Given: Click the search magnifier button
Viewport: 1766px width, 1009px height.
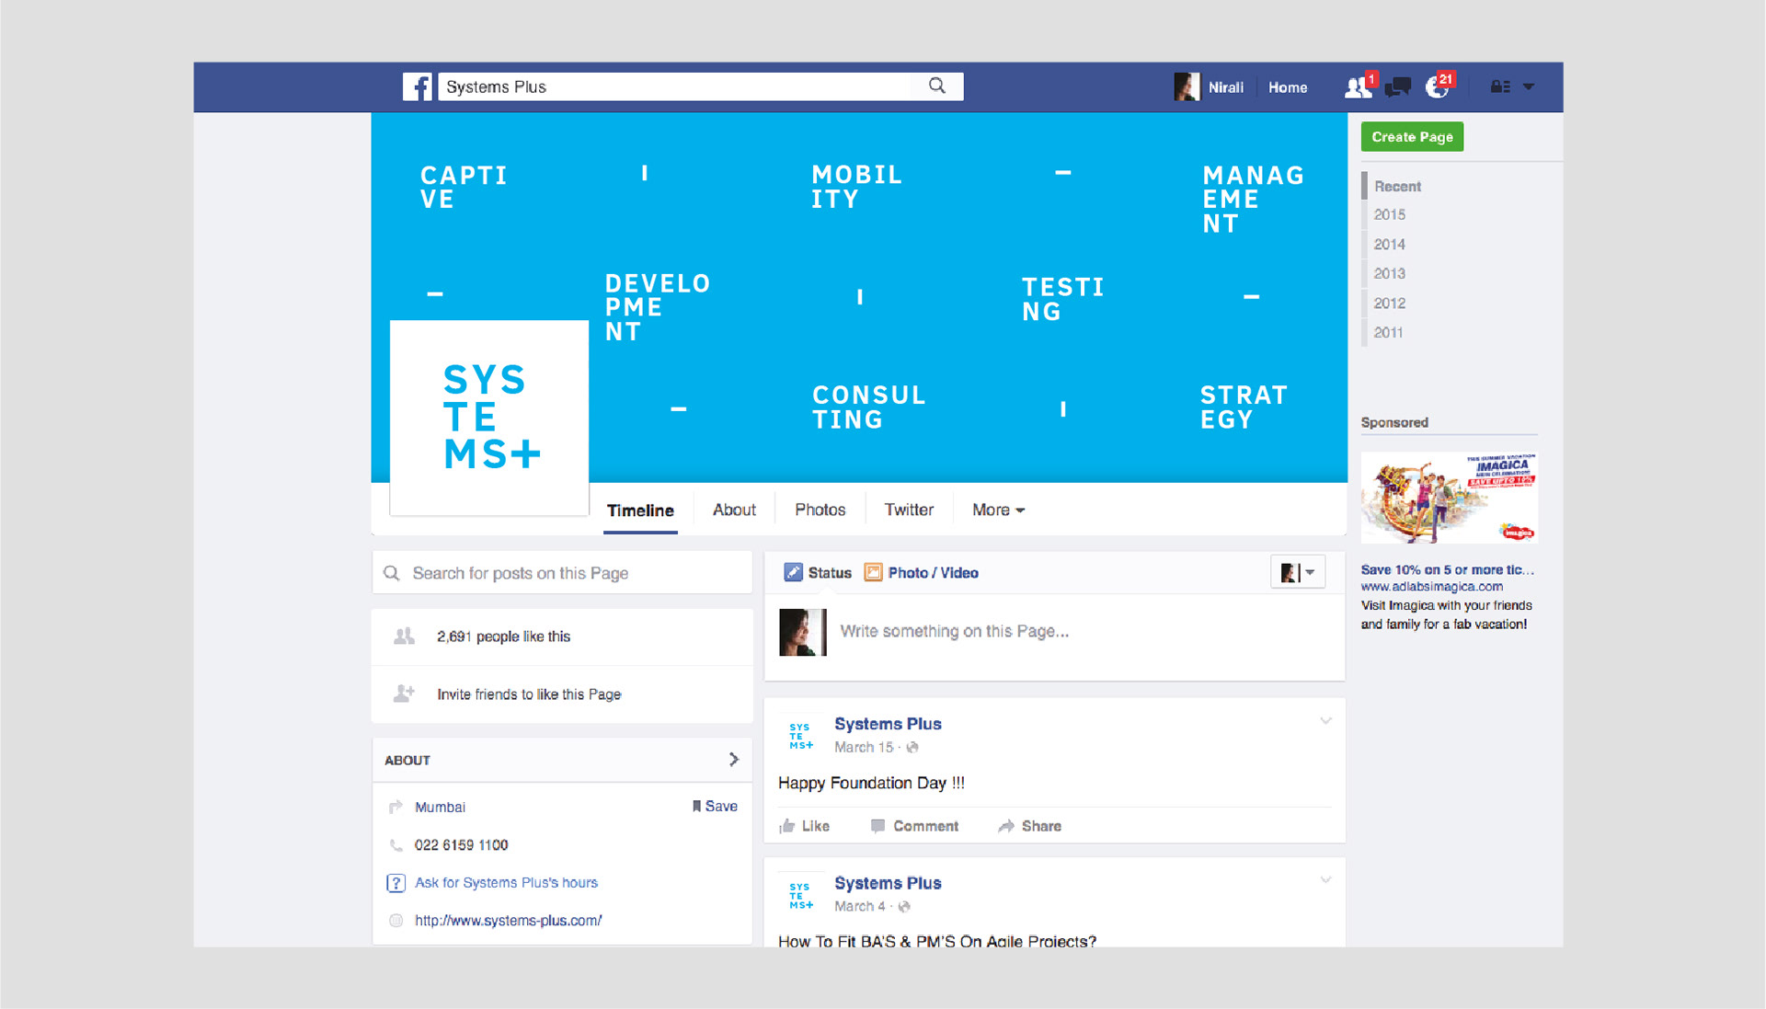Looking at the screenshot, I should click(x=937, y=86).
